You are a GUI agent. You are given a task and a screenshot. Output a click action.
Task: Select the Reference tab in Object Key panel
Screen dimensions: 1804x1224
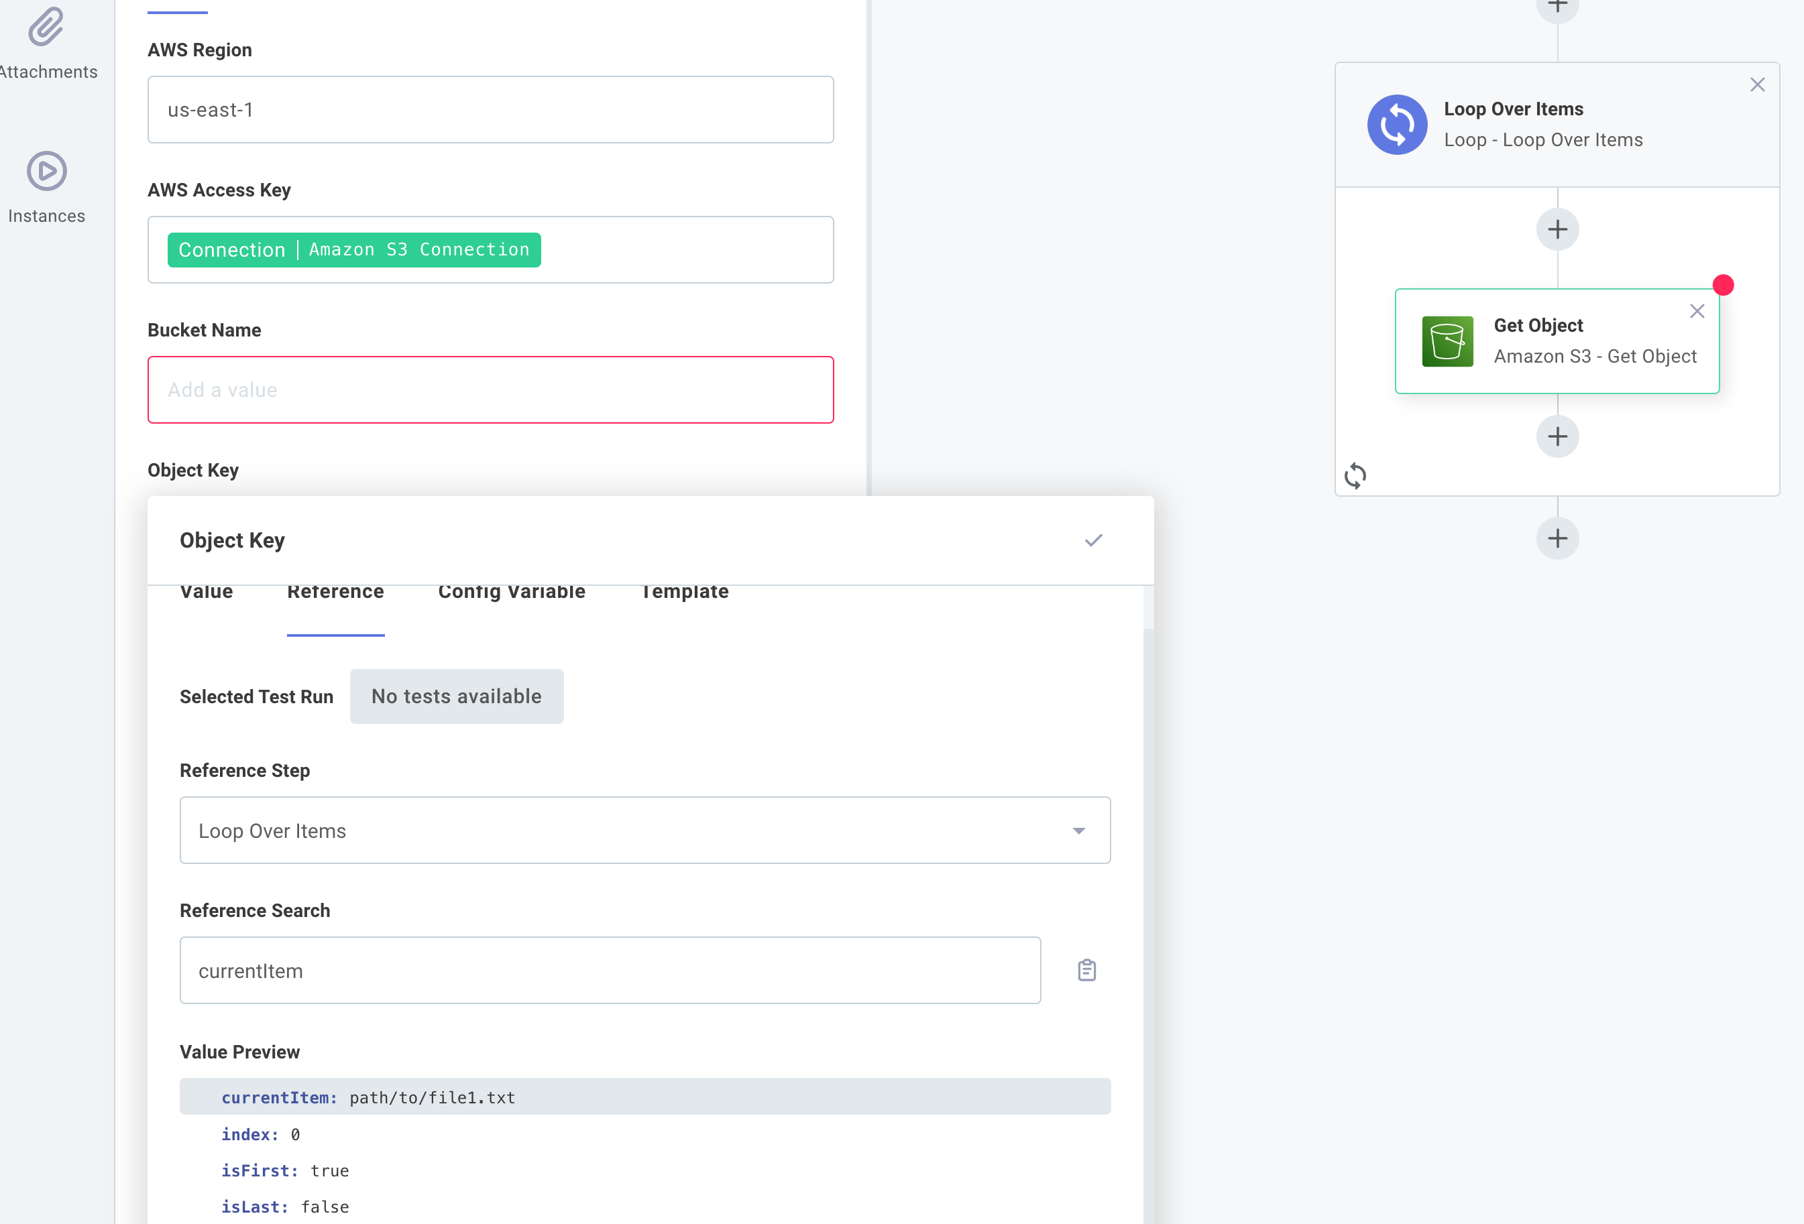coord(335,590)
